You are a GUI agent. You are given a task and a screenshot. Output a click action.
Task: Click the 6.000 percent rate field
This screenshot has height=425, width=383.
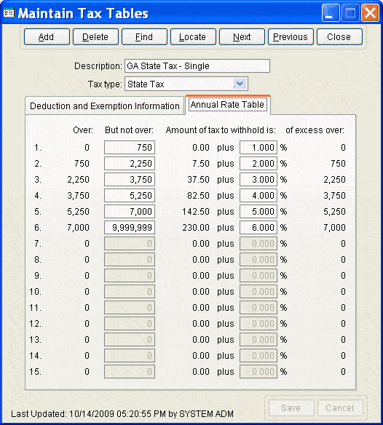coord(258,227)
